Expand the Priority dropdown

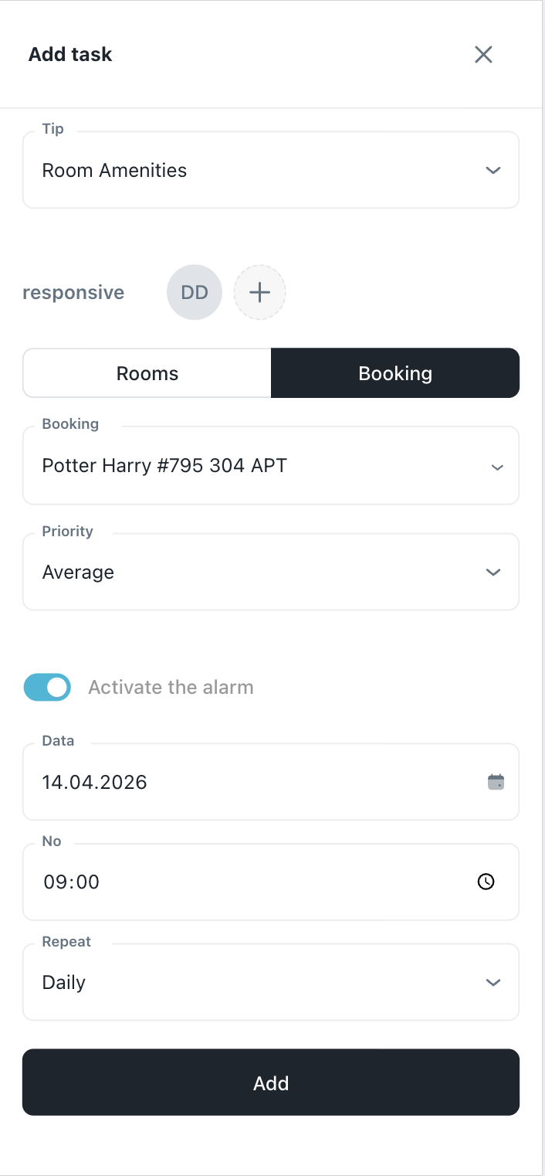(x=493, y=572)
